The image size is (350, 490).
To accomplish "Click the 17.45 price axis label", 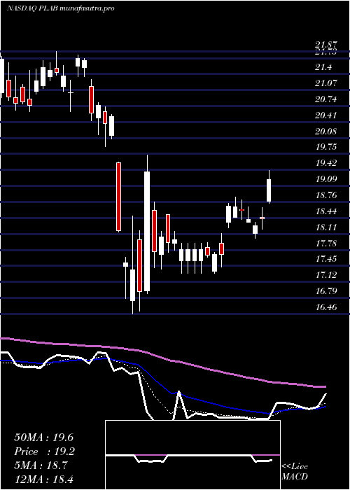I will (326, 259).
